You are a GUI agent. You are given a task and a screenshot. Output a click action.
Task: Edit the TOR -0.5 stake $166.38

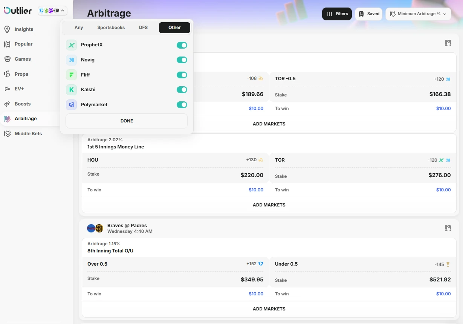click(x=440, y=94)
